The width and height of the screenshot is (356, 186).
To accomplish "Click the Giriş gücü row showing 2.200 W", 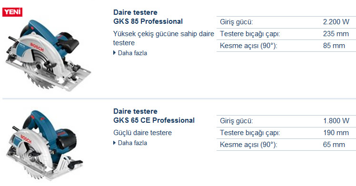I will point(287,22).
